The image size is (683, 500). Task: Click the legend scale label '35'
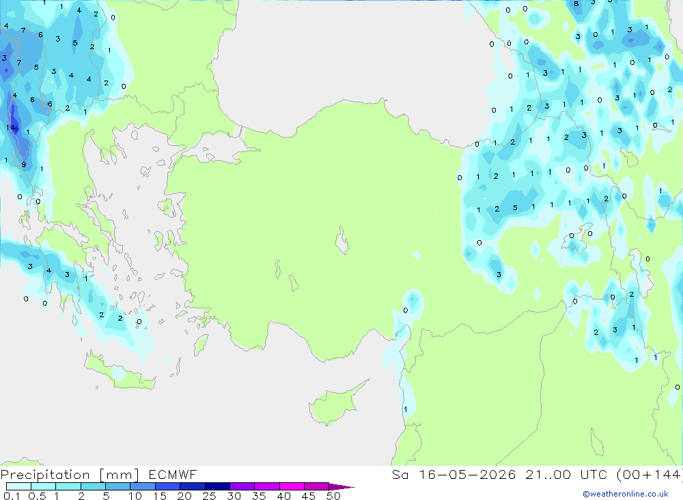tap(259, 496)
